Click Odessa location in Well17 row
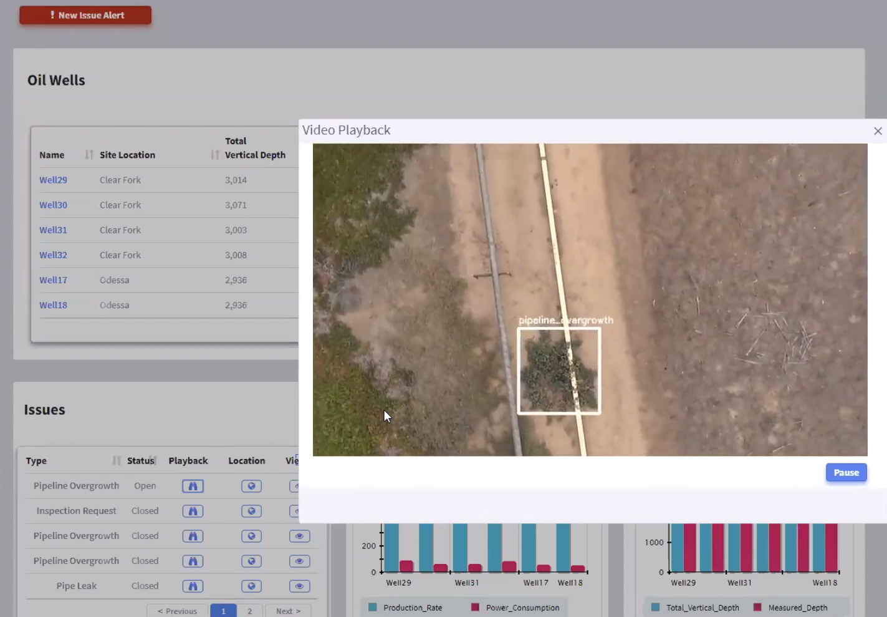 pos(115,279)
